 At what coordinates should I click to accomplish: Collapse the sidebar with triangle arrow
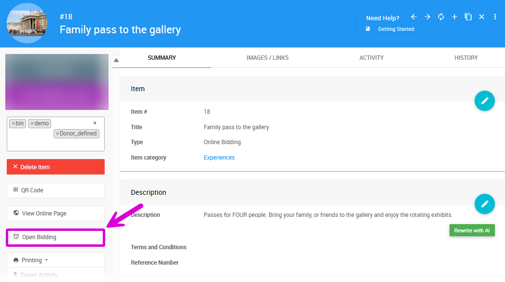[x=116, y=61]
